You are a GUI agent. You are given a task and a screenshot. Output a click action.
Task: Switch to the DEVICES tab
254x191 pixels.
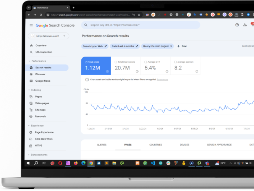click(184, 145)
